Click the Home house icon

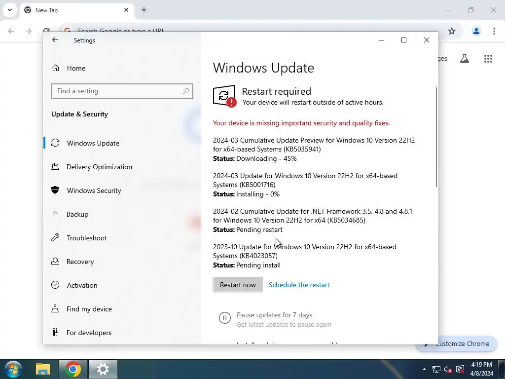click(x=56, y=68)
